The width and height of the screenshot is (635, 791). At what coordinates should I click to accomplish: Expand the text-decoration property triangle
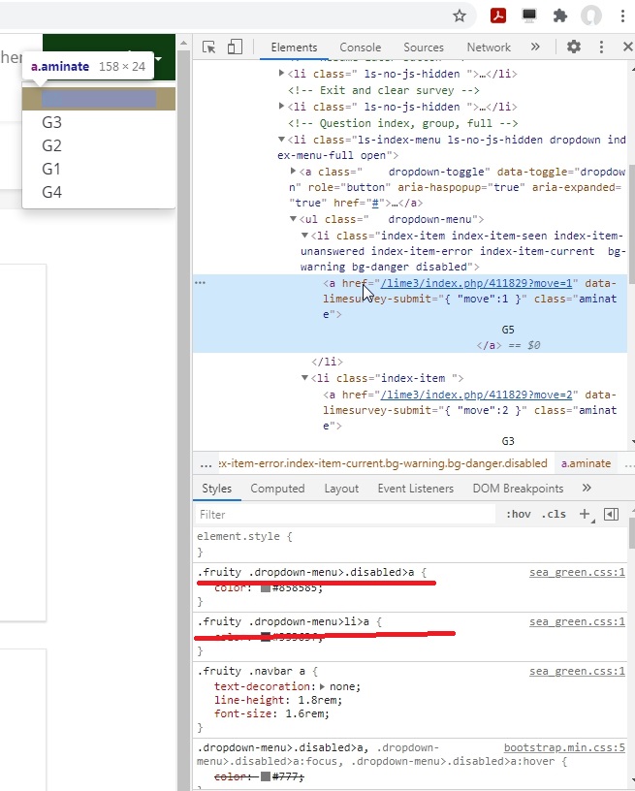pyautogui.click(x=323, y=686)
